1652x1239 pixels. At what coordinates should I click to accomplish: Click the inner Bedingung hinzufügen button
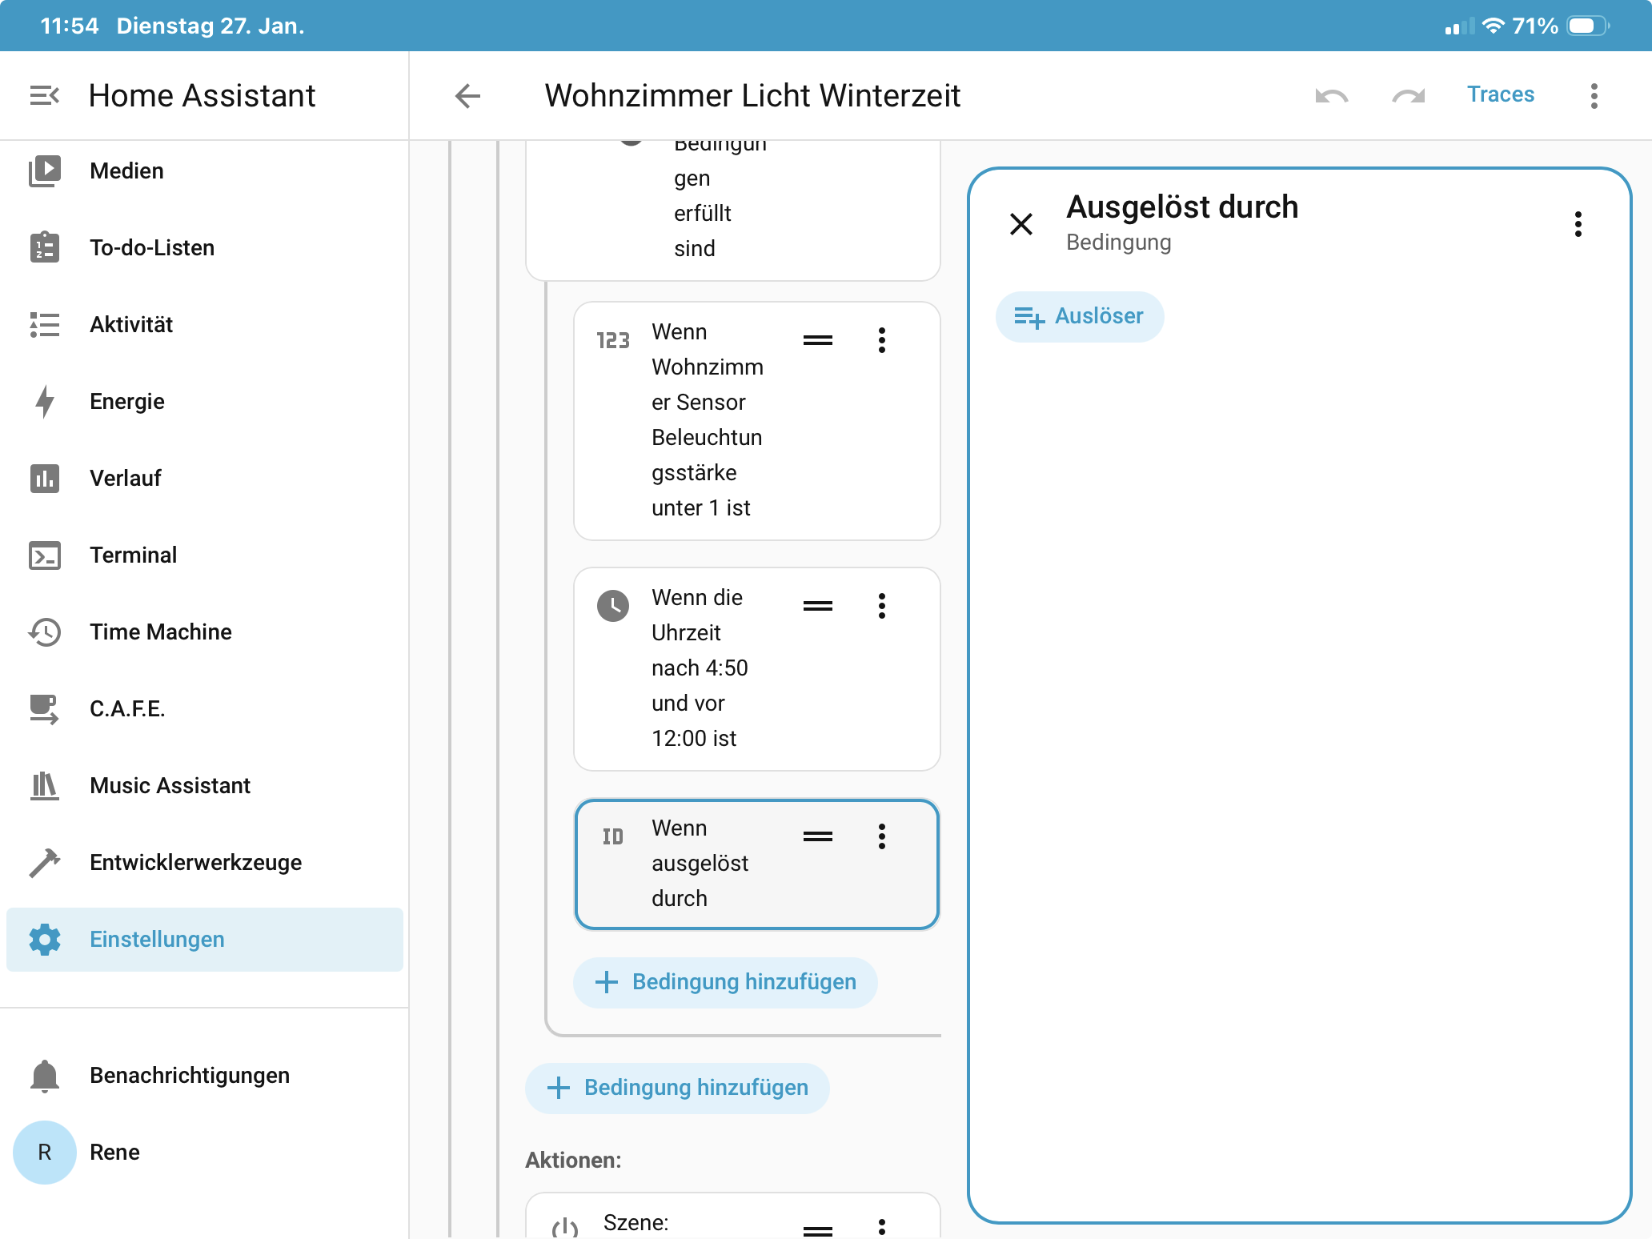(x=725, y=982)
